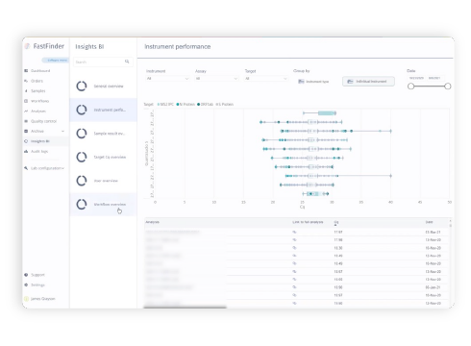Open the Instrument filter dropdown
The width and height of the screenshot is (471, 346).
pos(167,79)
